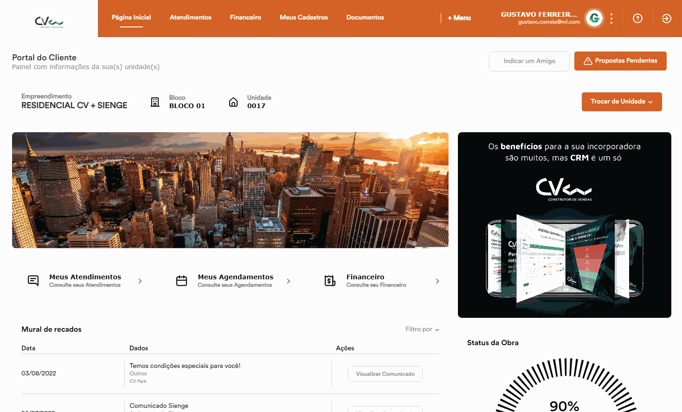Screen dimensions: 682x412
Task: Expand the Meus Agendamentos arrow
Action: (x=289, y=281)
